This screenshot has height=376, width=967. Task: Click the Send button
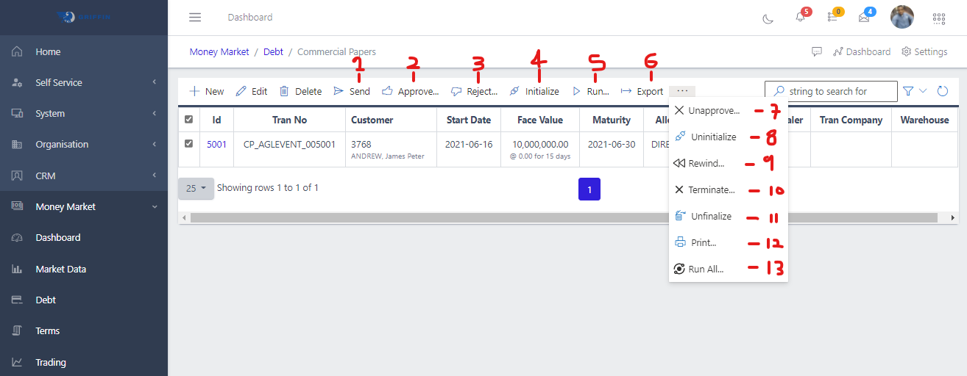click(352, 91)
